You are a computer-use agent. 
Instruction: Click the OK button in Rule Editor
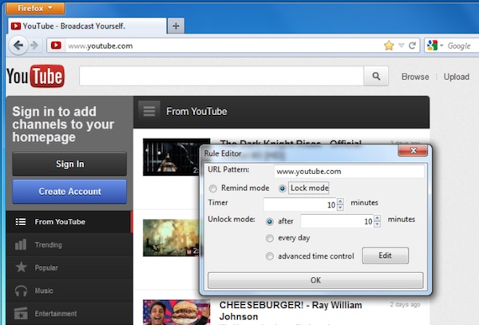pyautogui.click(x=315, y=280)
